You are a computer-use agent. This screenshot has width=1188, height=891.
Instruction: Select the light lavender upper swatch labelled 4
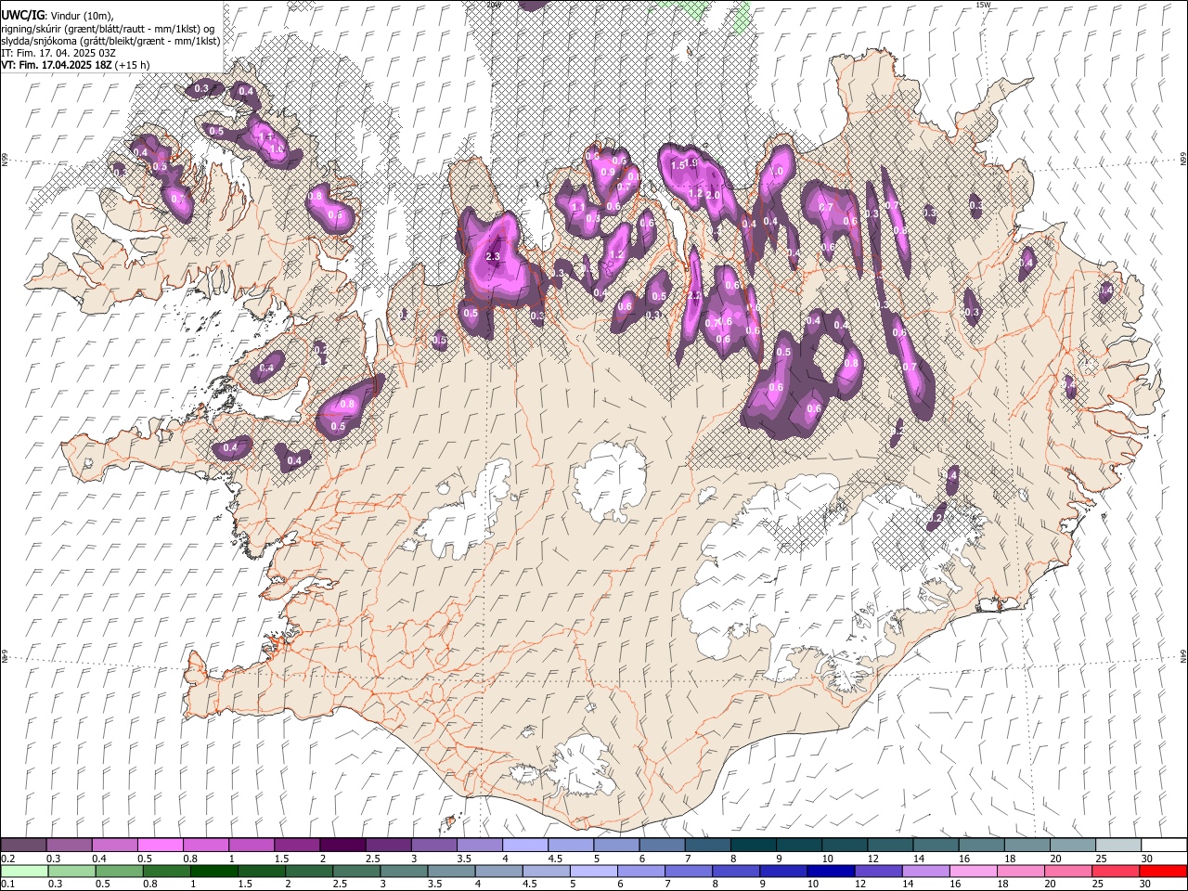click(524, 846)
